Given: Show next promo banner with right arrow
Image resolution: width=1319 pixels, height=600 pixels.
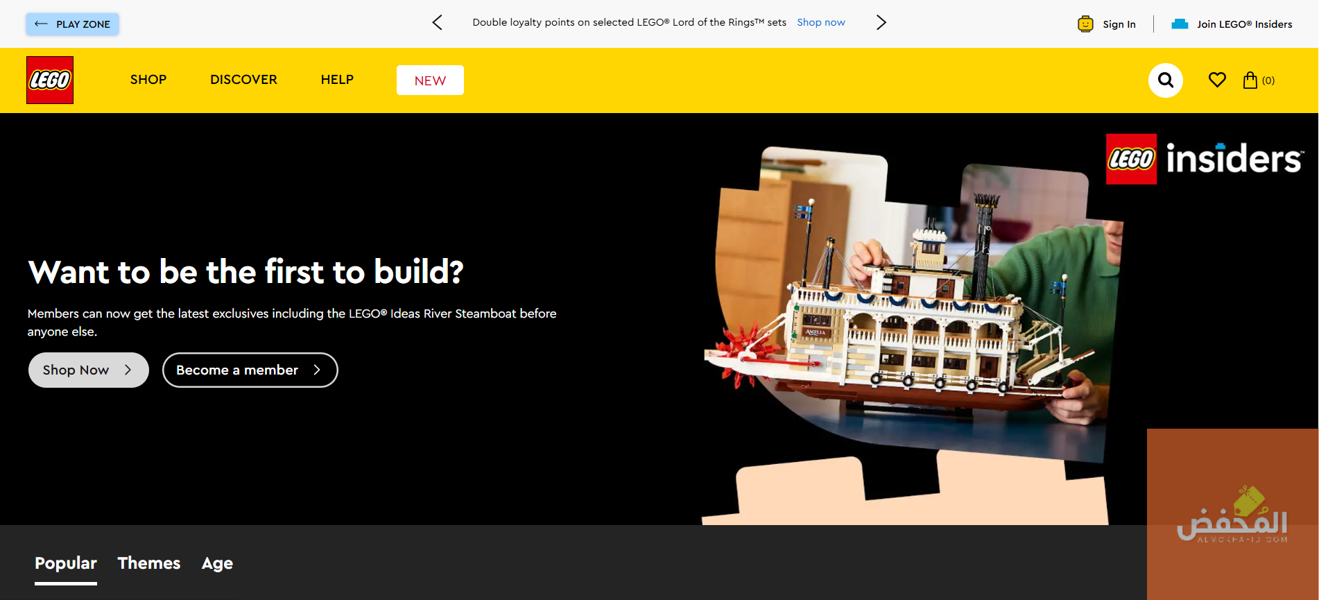Looking at the screenshot, I should pyautogui.click(x=881, y=22).
